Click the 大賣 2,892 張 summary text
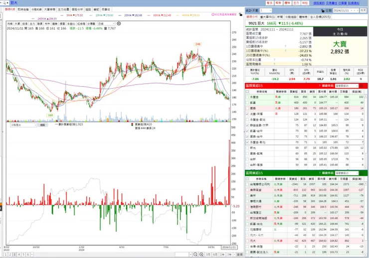369x258 pixels. (x=340, y=48)
